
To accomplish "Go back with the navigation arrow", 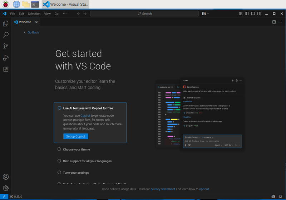I will 79,14.
